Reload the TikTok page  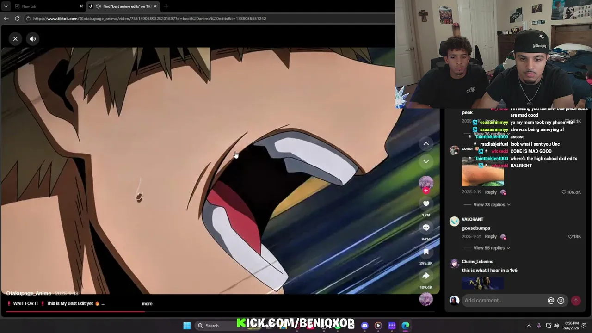point(17,18)
